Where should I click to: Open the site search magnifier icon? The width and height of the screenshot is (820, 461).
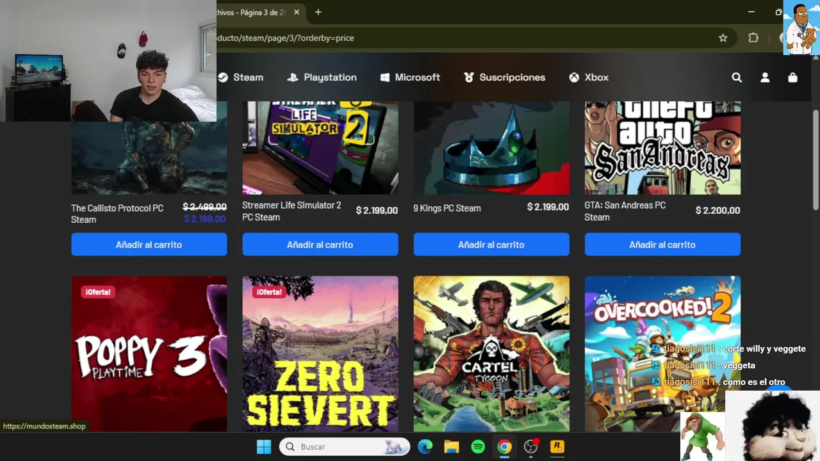point(737,77)
